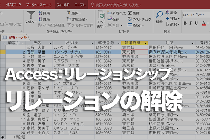Click the active 東京都 cell in row 2

point(134,52)
